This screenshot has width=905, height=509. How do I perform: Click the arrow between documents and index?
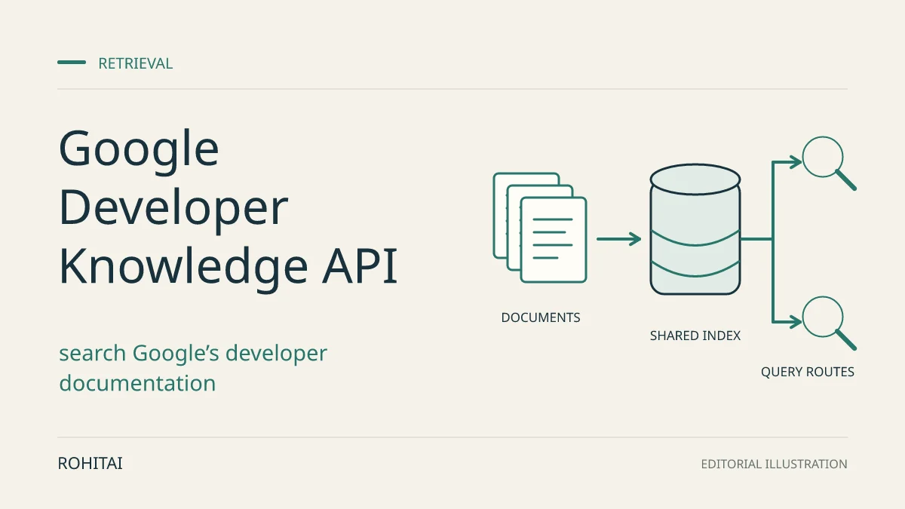(618, 240)
